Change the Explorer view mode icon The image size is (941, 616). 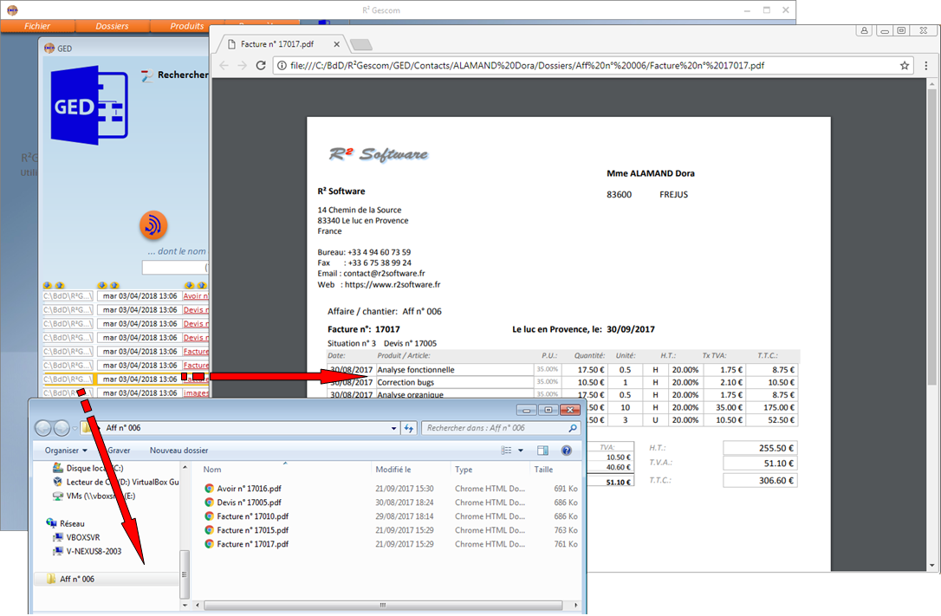point(507,451)
